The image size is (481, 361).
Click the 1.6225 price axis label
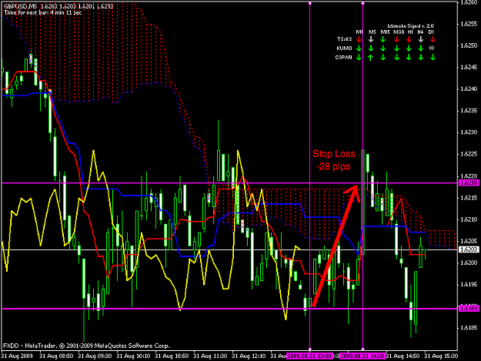click(469, 154)
